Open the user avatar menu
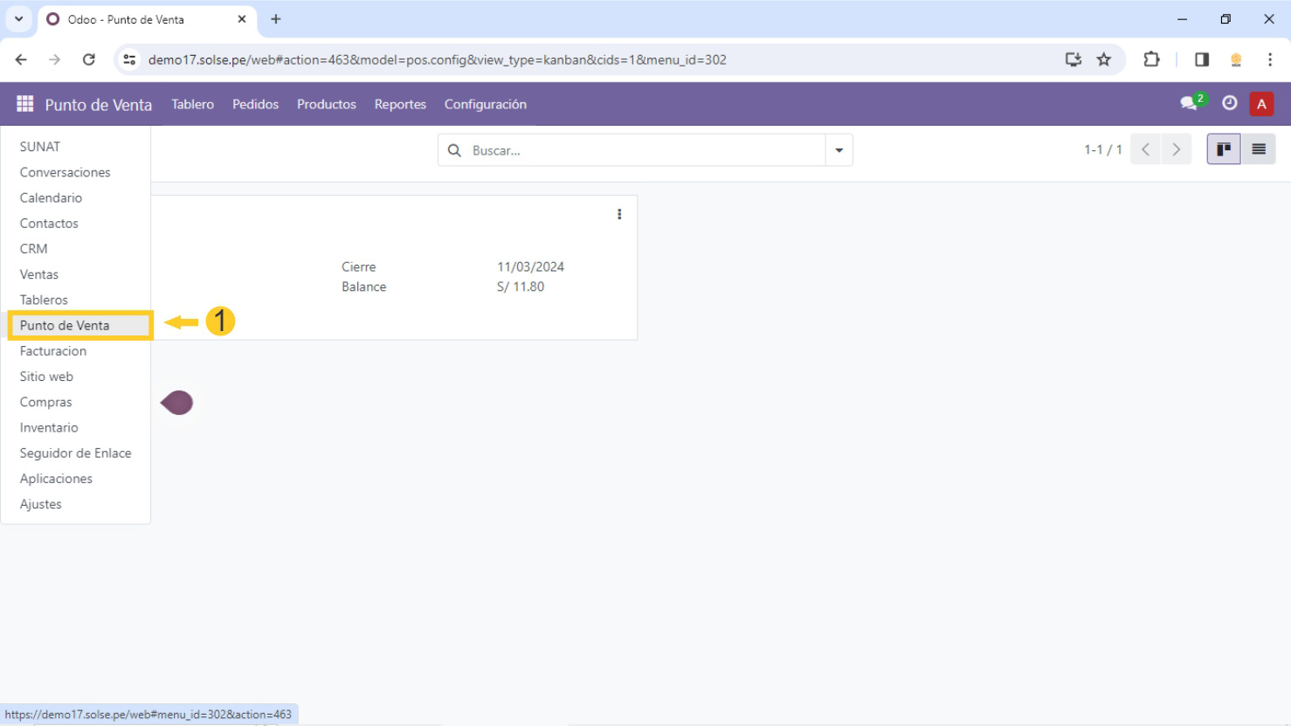Screen dimensions: 1291x726 1260,104
